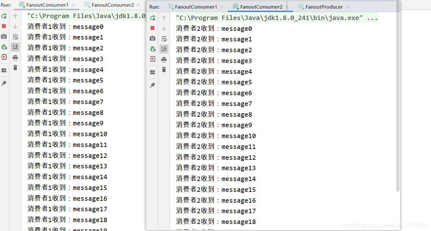Click line 消费者2收到：message16

click(x=216, y=200)
